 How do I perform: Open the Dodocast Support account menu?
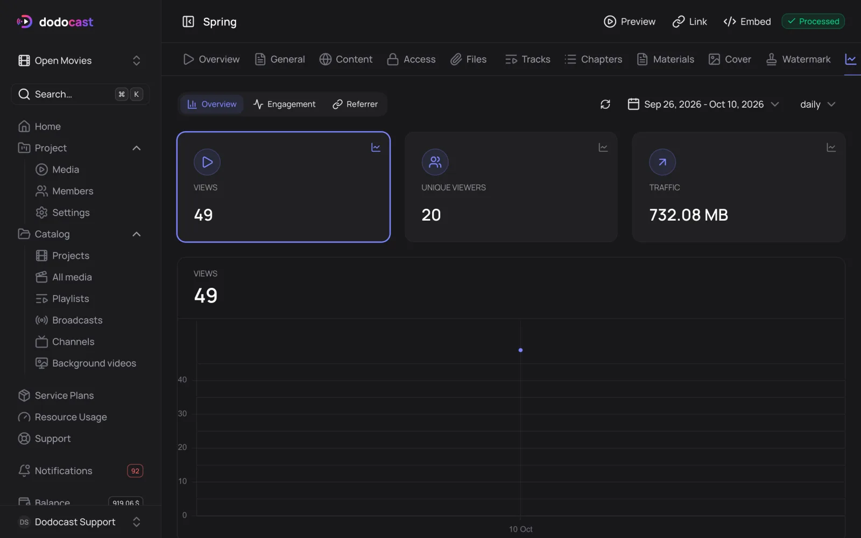(81, 522)
